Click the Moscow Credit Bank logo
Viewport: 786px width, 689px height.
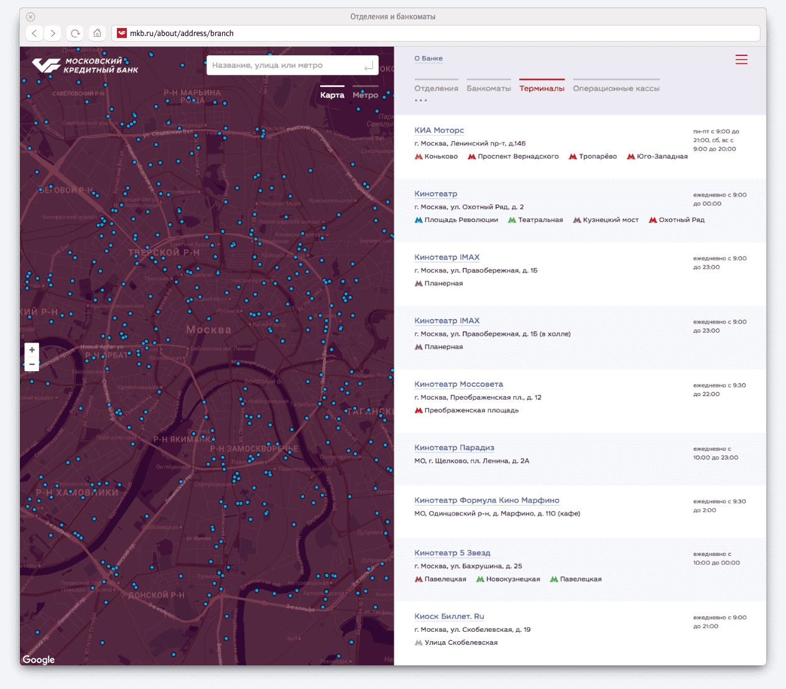tap(85, 65)
